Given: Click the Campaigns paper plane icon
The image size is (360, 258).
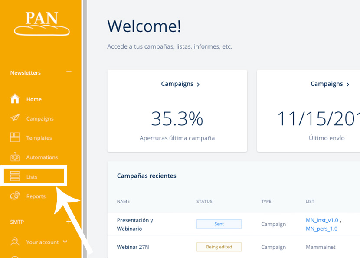Looking at the screenshot, I should (x=15, y=118).
